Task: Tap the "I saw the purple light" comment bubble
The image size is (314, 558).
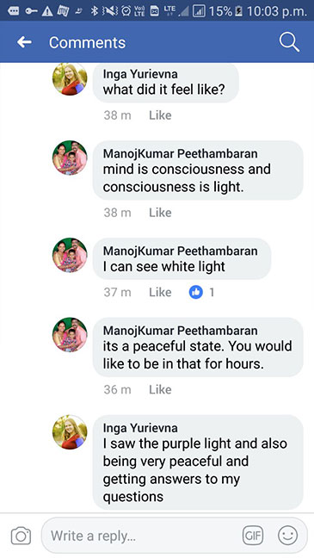Action: point(198,462)
